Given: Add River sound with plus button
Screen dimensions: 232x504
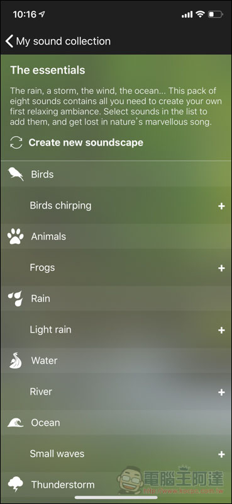Looking at the screenshot, I should click(221, 392).
